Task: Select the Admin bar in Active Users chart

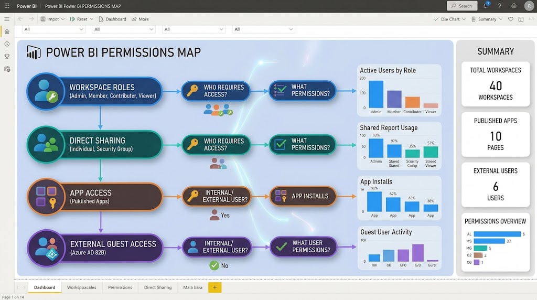Action: [x=376, y=94]
